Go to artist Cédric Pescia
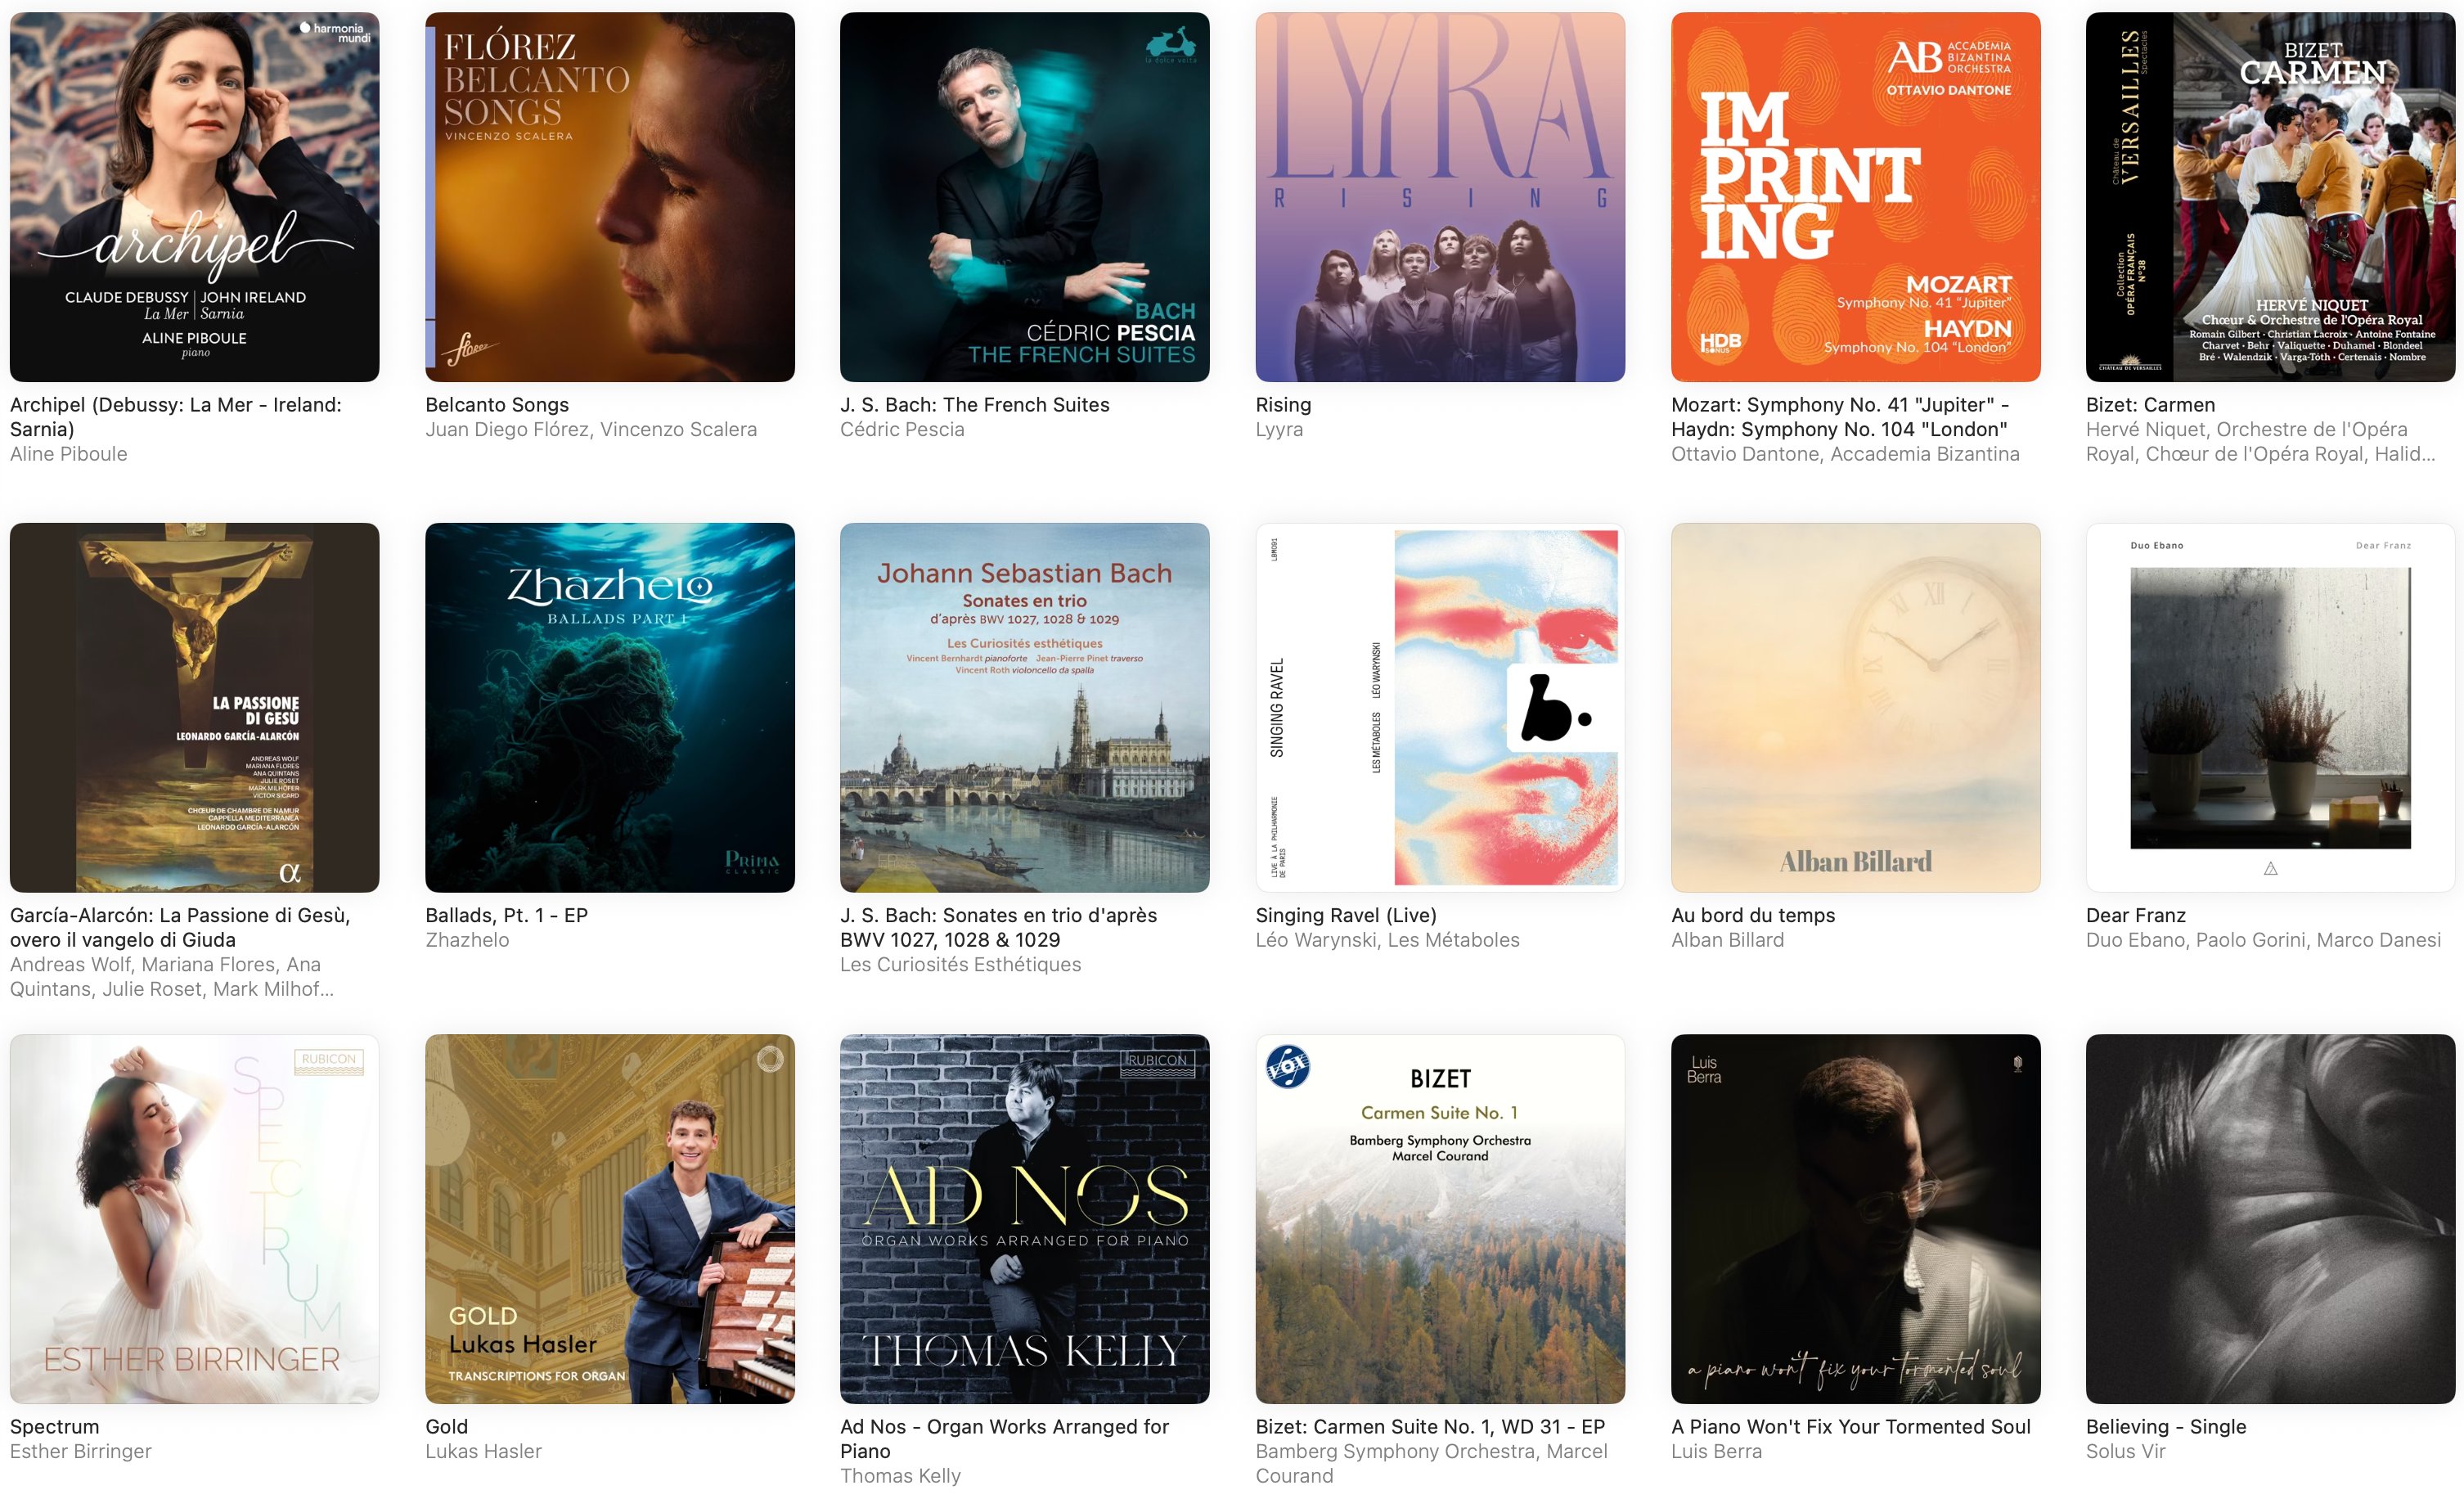Viewport: 2464px width, 1499px height. 902,430
